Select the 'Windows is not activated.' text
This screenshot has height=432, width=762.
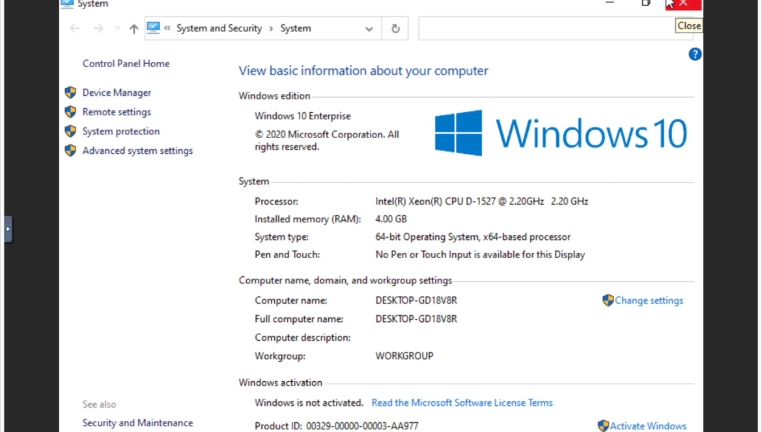[309, 403]
